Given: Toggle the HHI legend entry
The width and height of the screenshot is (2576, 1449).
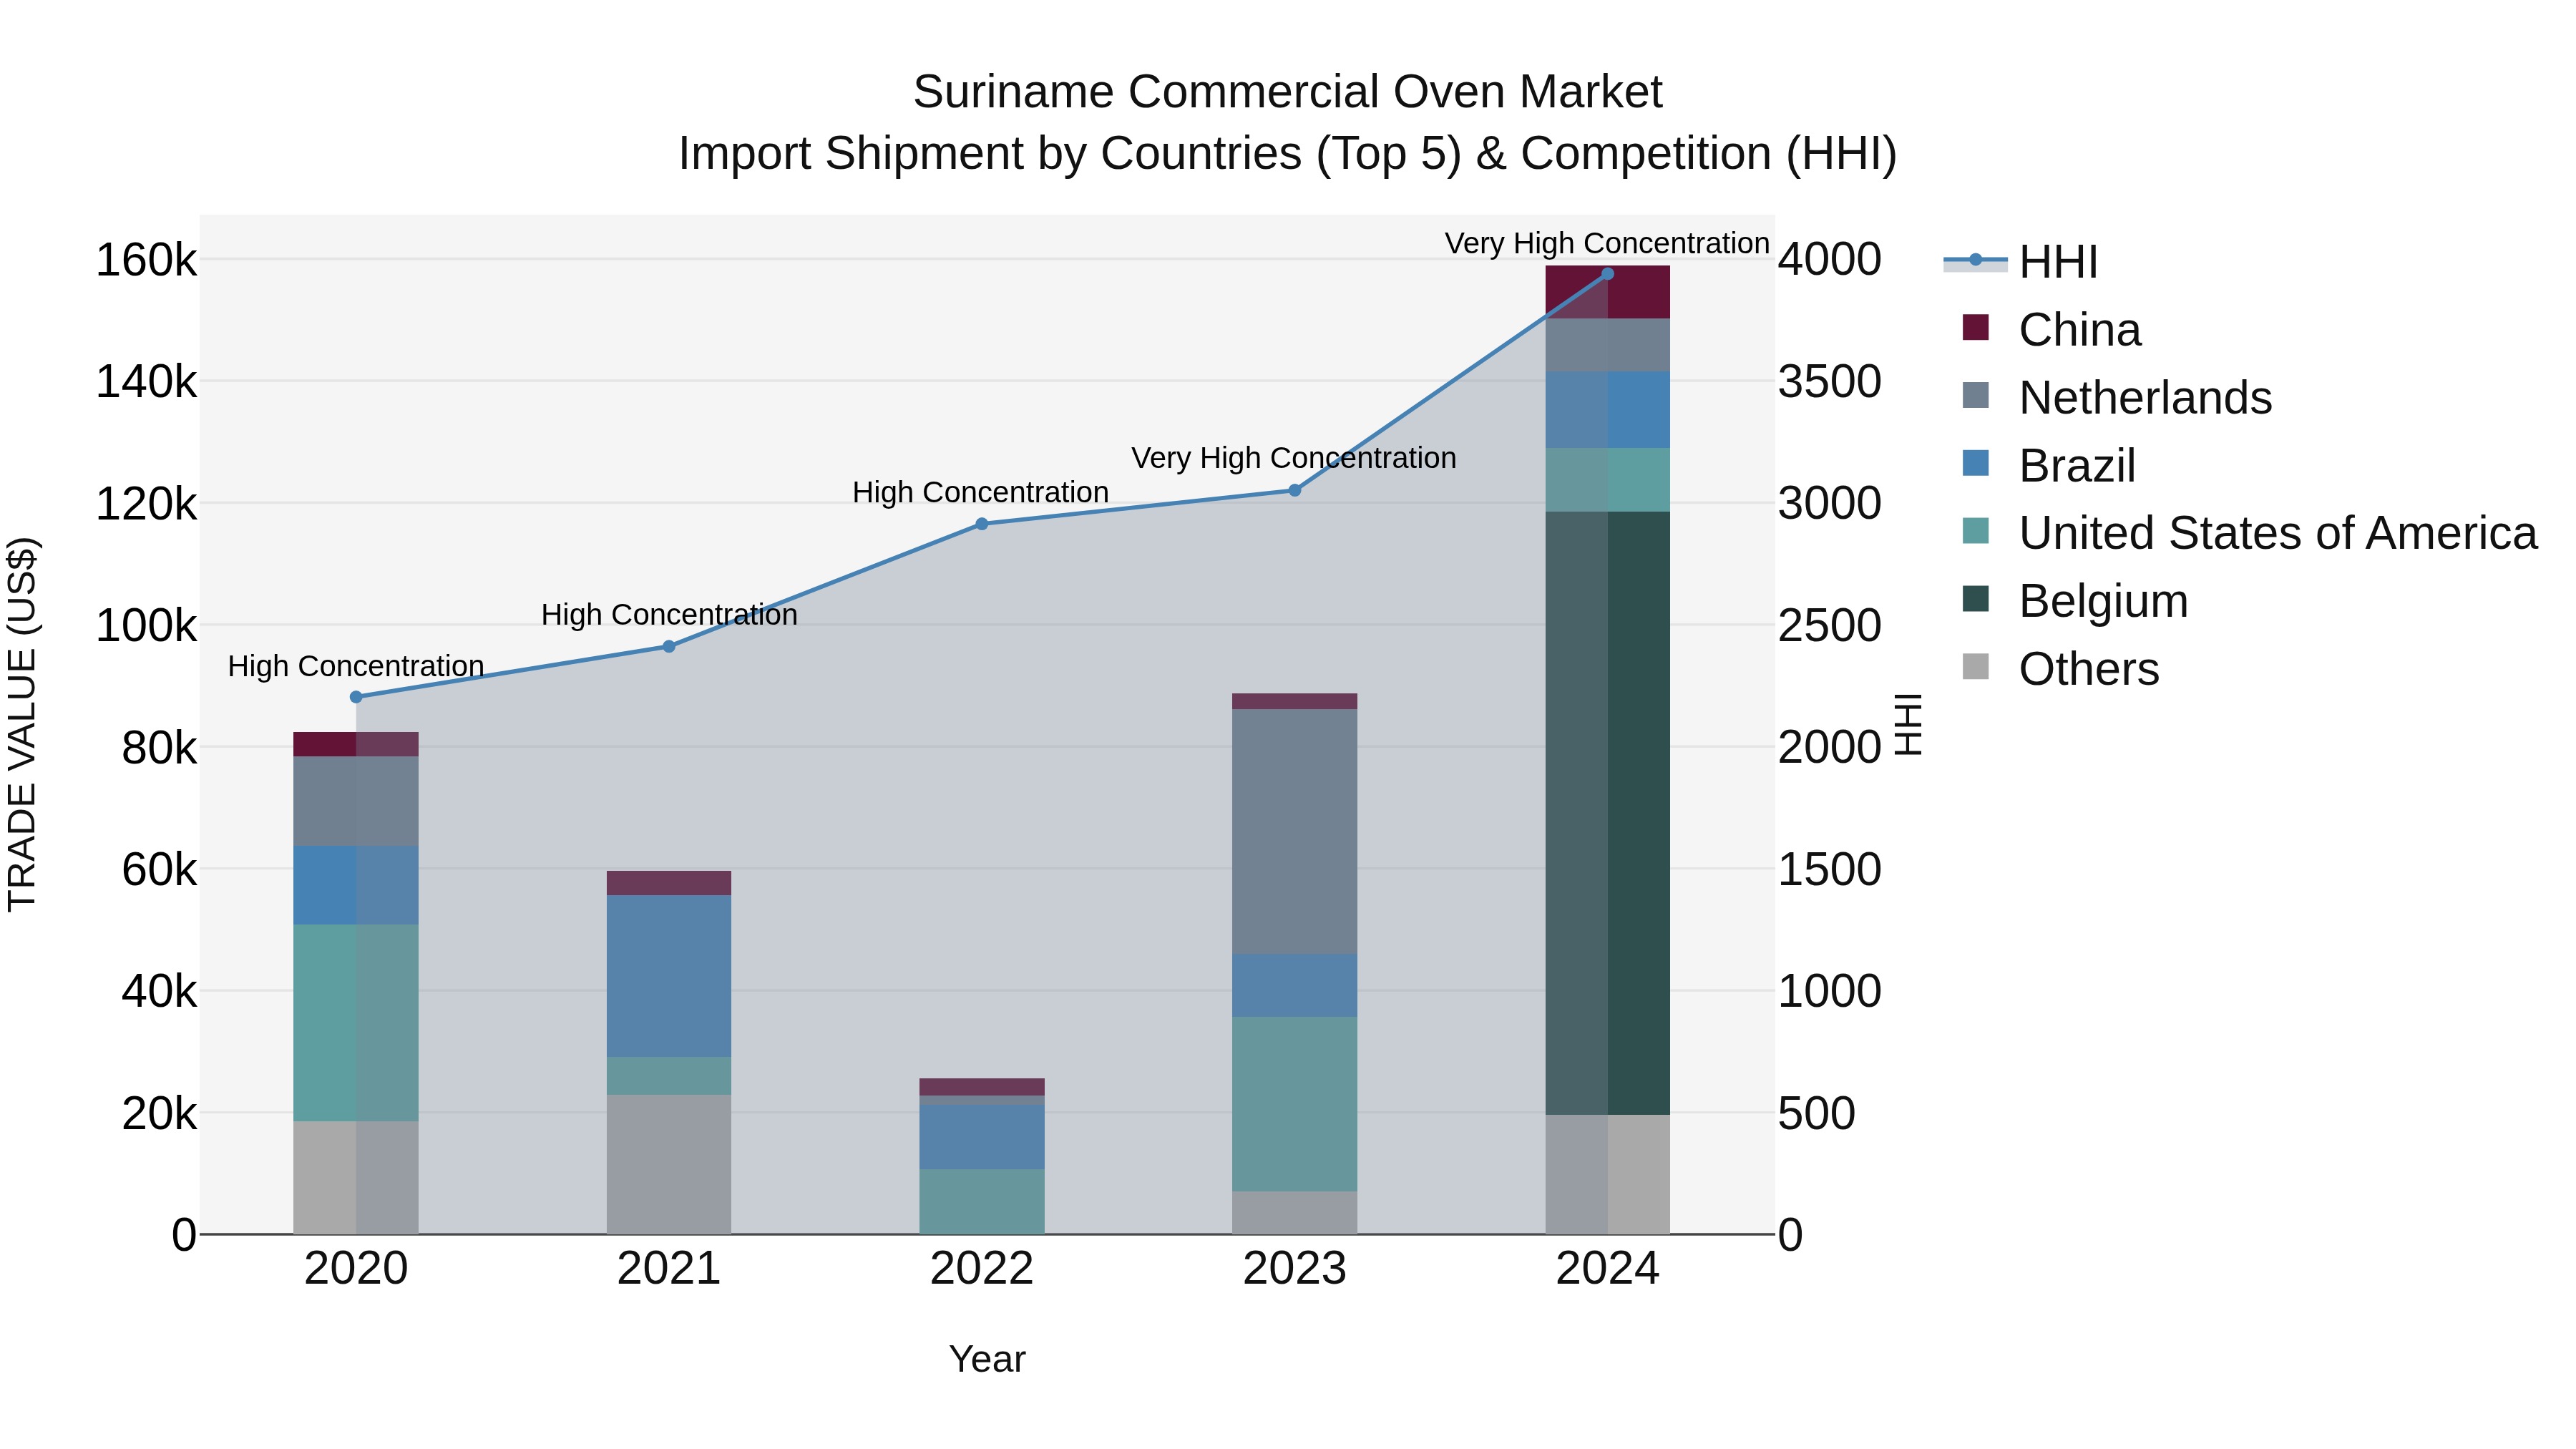Looking at the screenshot, I should click(2020, 262).
